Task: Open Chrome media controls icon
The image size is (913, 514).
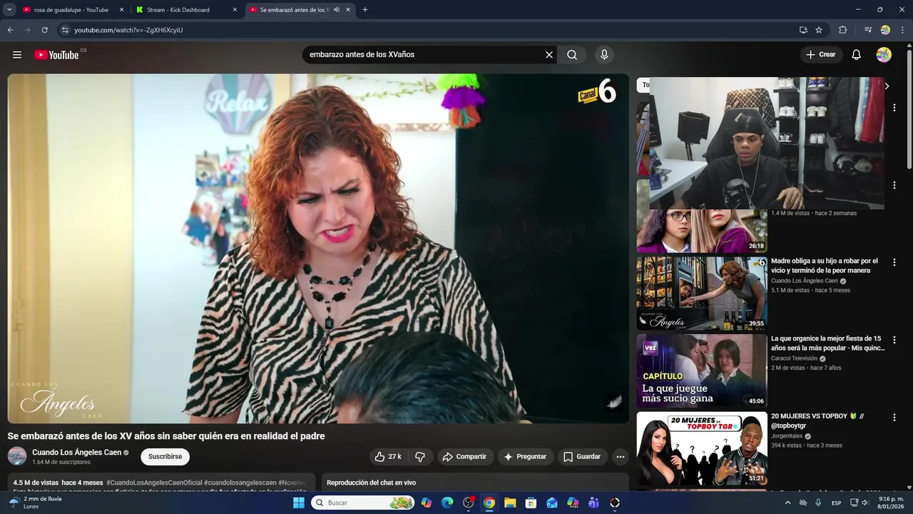Action: point(868,30)
